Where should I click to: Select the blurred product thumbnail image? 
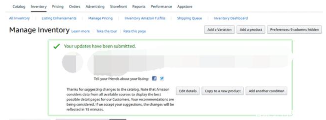(x=72, y=62)
